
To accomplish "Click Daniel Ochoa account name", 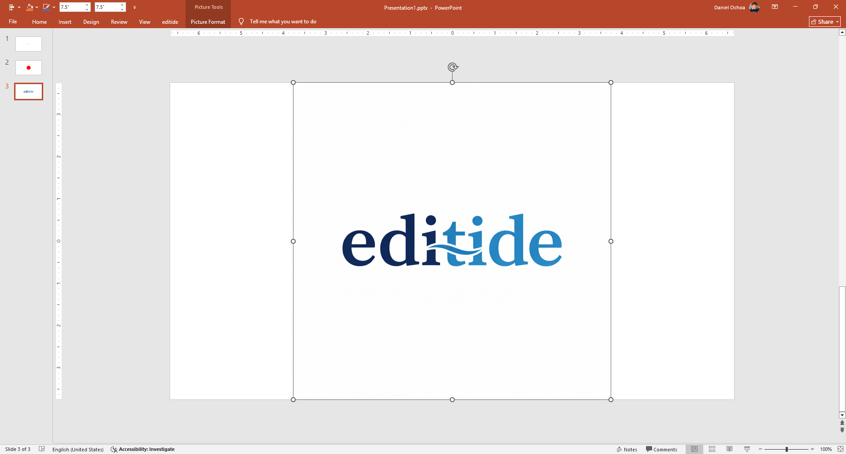I will coord(729,7).
